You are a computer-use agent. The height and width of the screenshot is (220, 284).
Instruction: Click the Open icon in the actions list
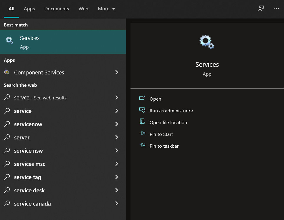tap(142, 98)
